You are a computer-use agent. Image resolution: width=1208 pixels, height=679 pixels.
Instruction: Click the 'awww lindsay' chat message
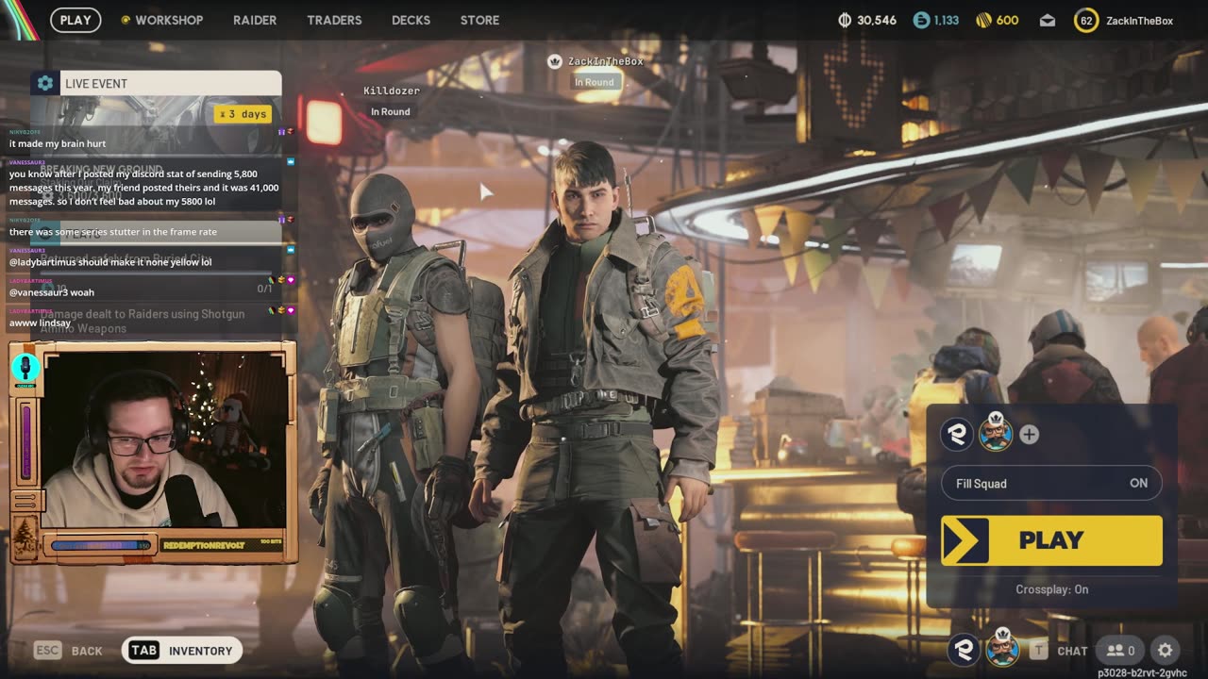pos(41,323)
